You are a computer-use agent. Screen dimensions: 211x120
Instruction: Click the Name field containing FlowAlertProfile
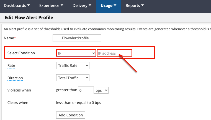pos(77,38)
